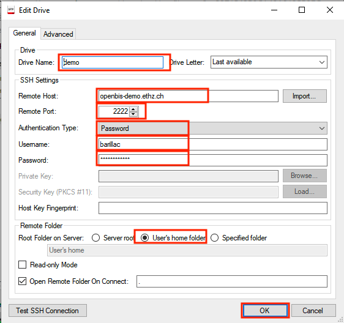Enable Read-only Mode checkbox
This screenshot has width=344, height=323.
point(23,265)
